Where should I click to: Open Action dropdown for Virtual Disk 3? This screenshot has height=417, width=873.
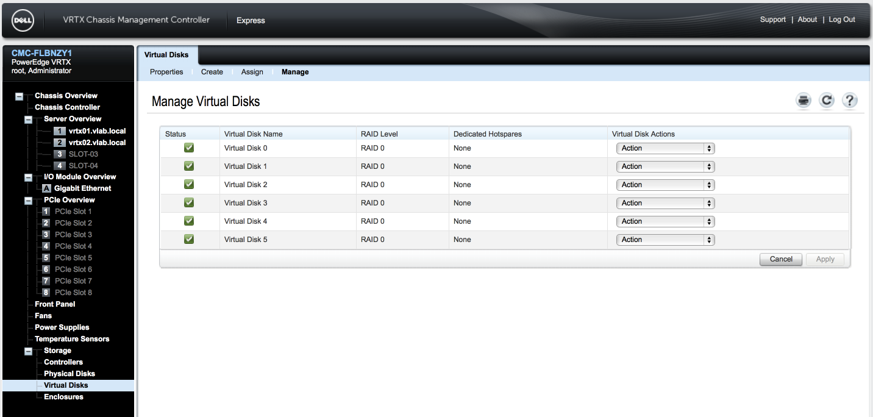pyautogui.click(x=665, y=203)
